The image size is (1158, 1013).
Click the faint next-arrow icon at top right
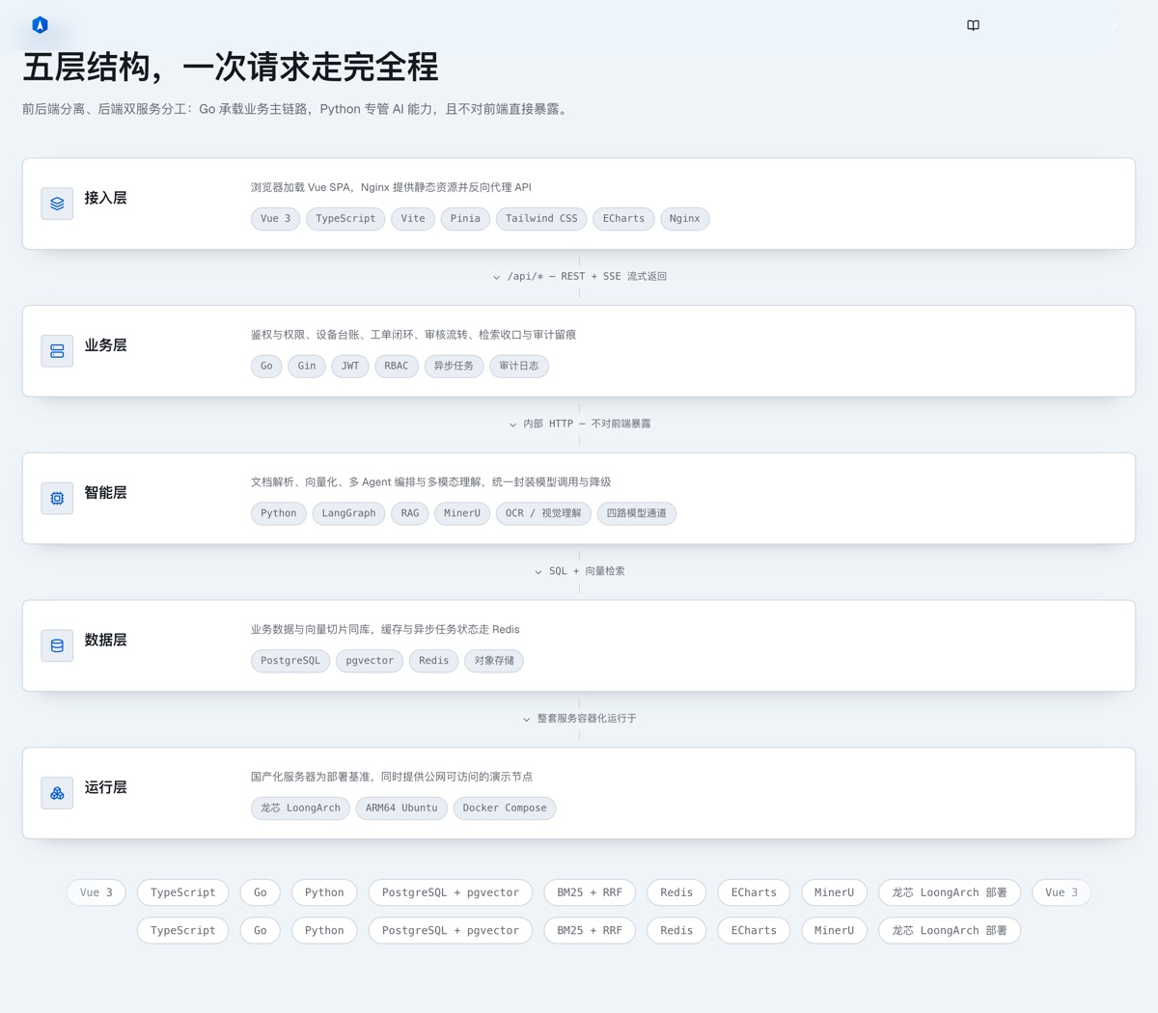1113,26
